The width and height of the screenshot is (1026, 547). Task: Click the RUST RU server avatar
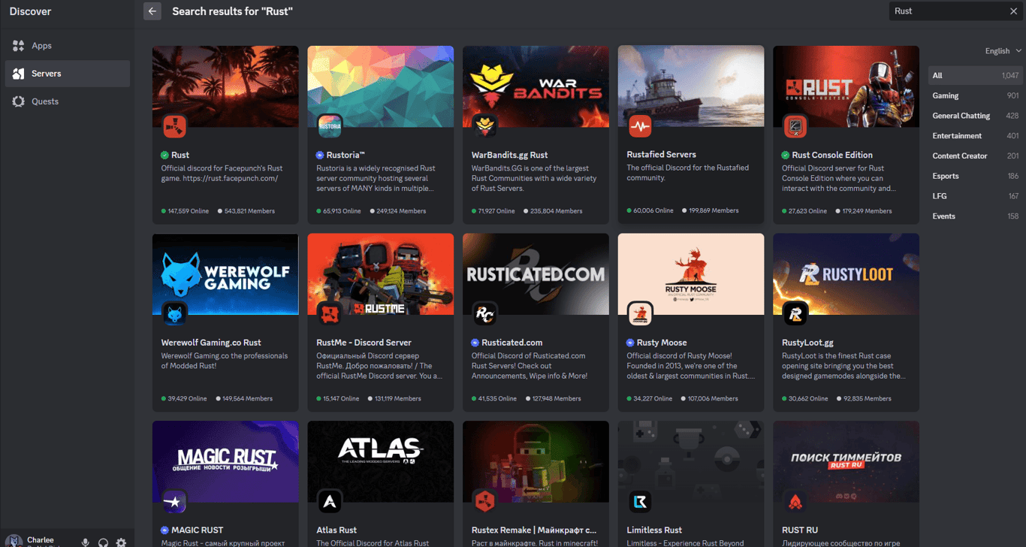pos(795,501)
